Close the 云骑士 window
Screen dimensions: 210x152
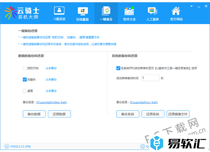tap(206, 6)
